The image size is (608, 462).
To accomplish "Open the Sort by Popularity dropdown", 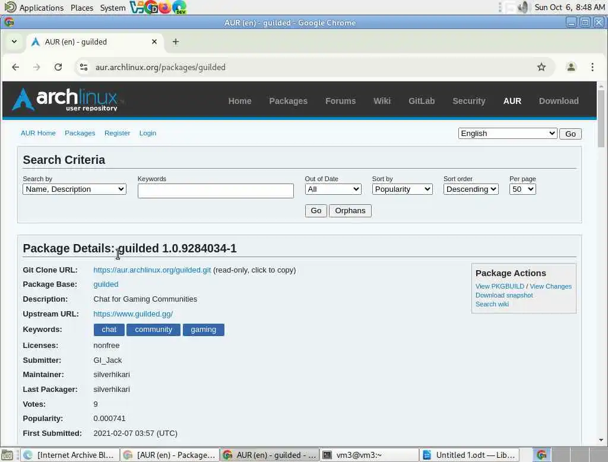I will [x=402, y=189].
